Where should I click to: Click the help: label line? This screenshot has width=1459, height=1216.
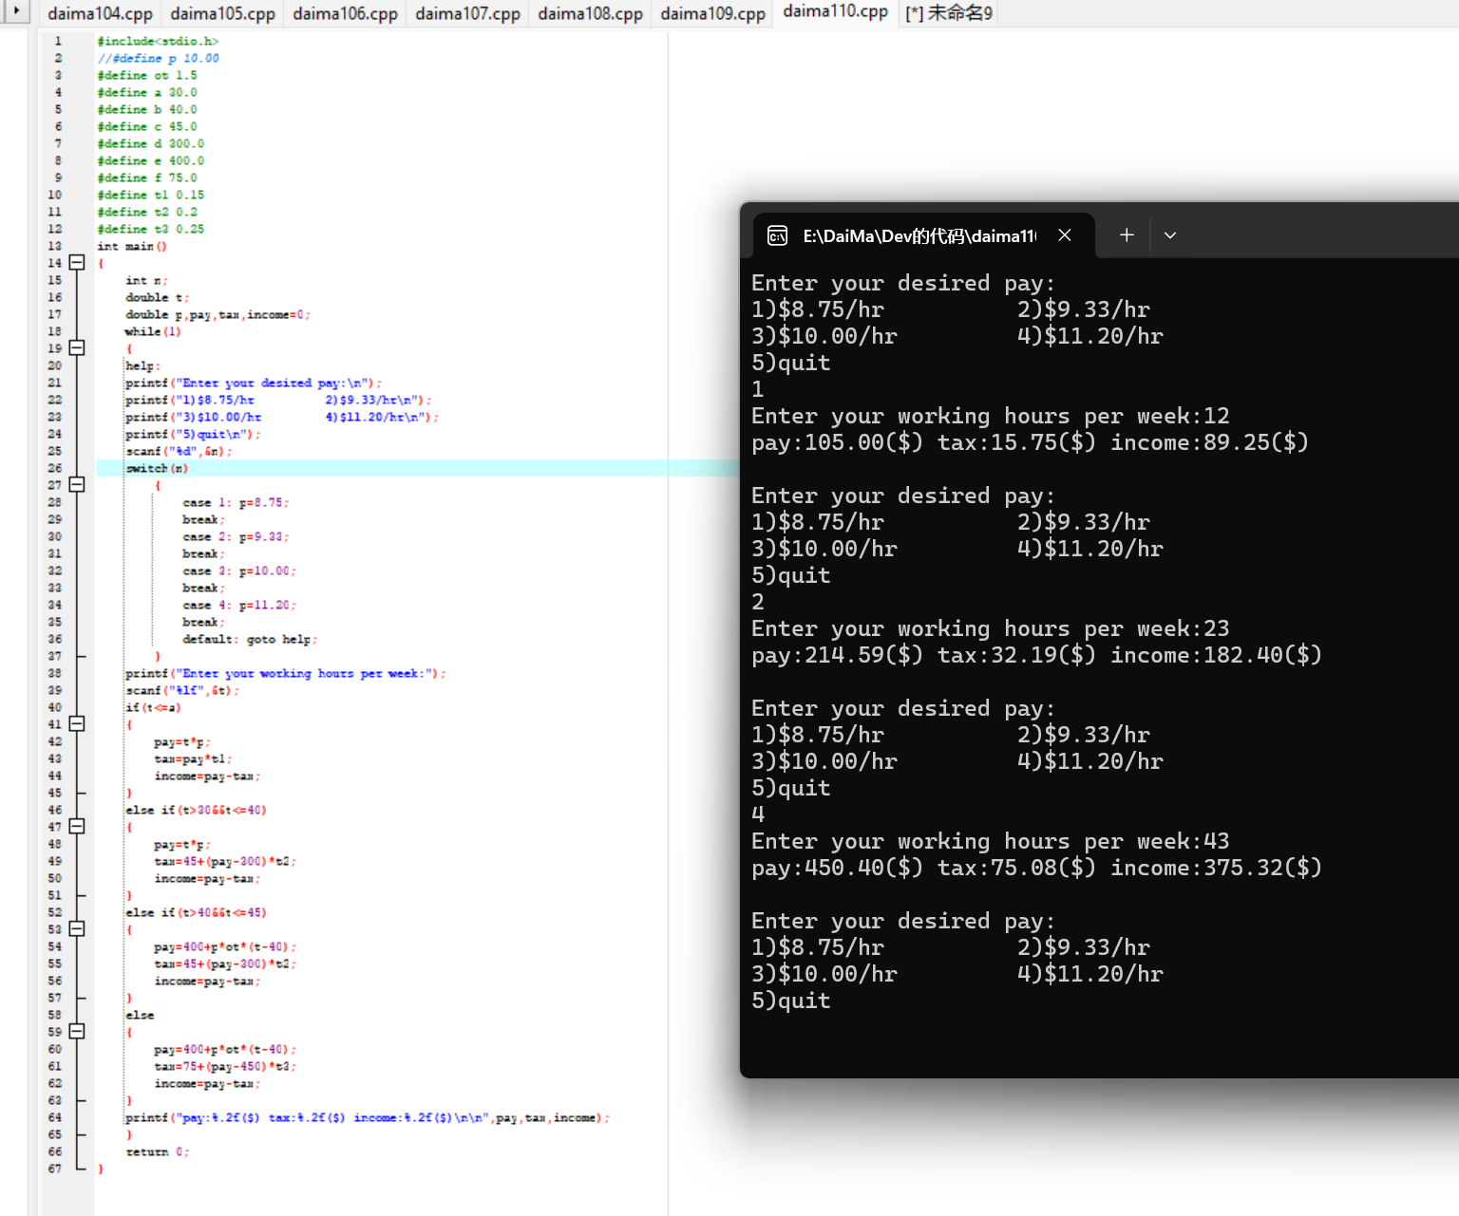pyautogui.click(x=142, y=365)
